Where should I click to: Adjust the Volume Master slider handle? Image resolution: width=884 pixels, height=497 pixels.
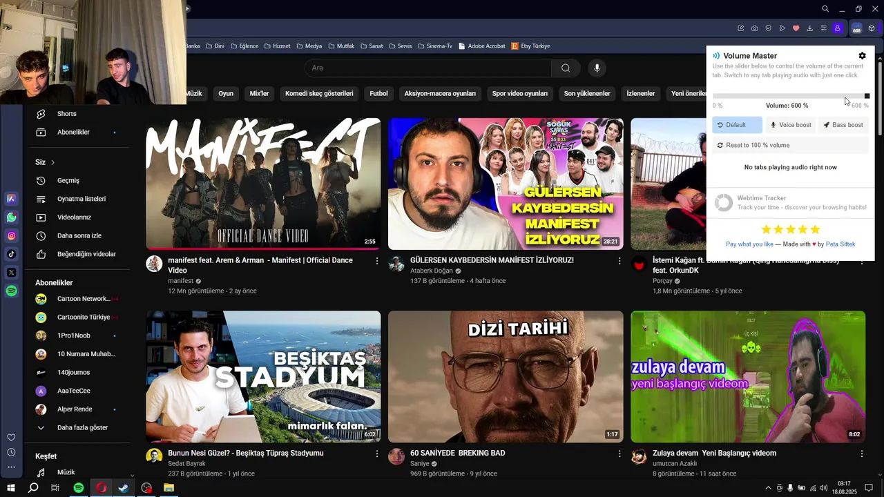[867, 96]
